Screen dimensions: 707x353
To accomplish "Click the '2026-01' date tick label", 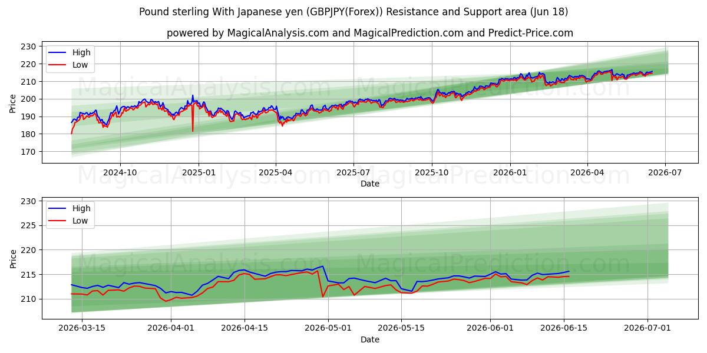I will (510, 173).
